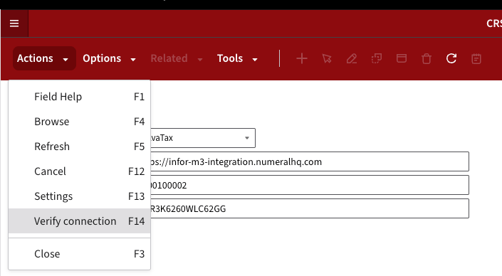Click the Copy toolbar icon
The width and height of the screenshot is (502, 276).
coord(377,58)
